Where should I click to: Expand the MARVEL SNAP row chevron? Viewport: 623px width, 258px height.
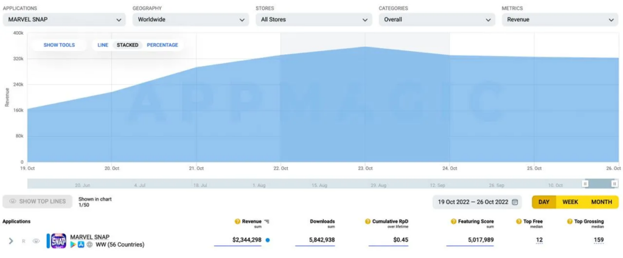11,241
